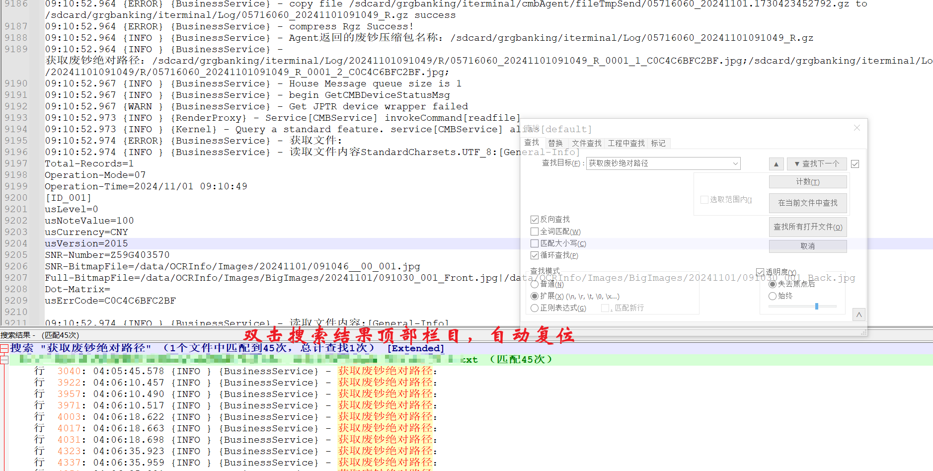Enable 匹配大小写 checkbox

535,243
